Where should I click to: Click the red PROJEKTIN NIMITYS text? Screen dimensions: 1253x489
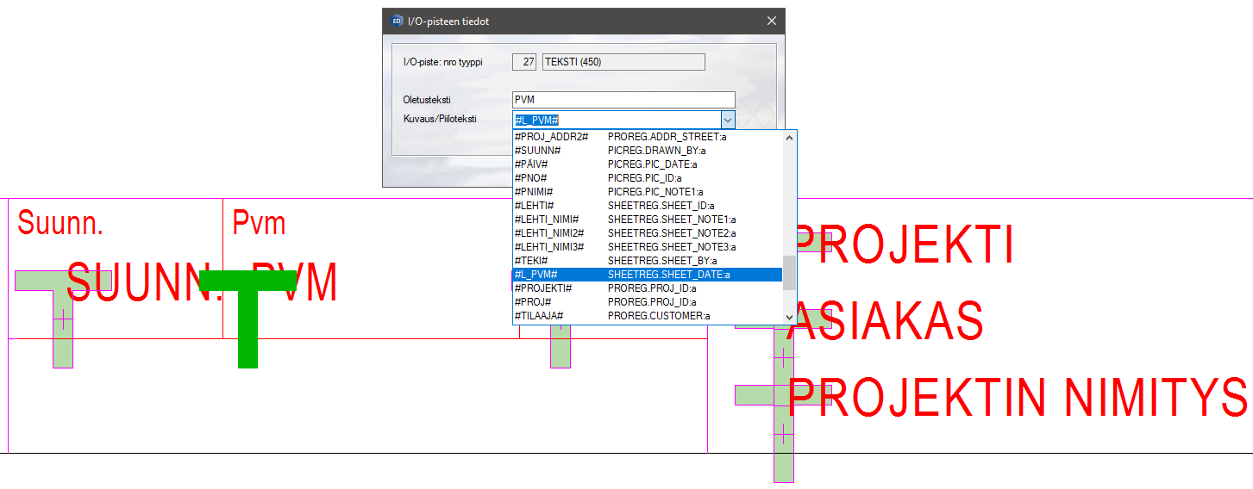coord(1018,397)
